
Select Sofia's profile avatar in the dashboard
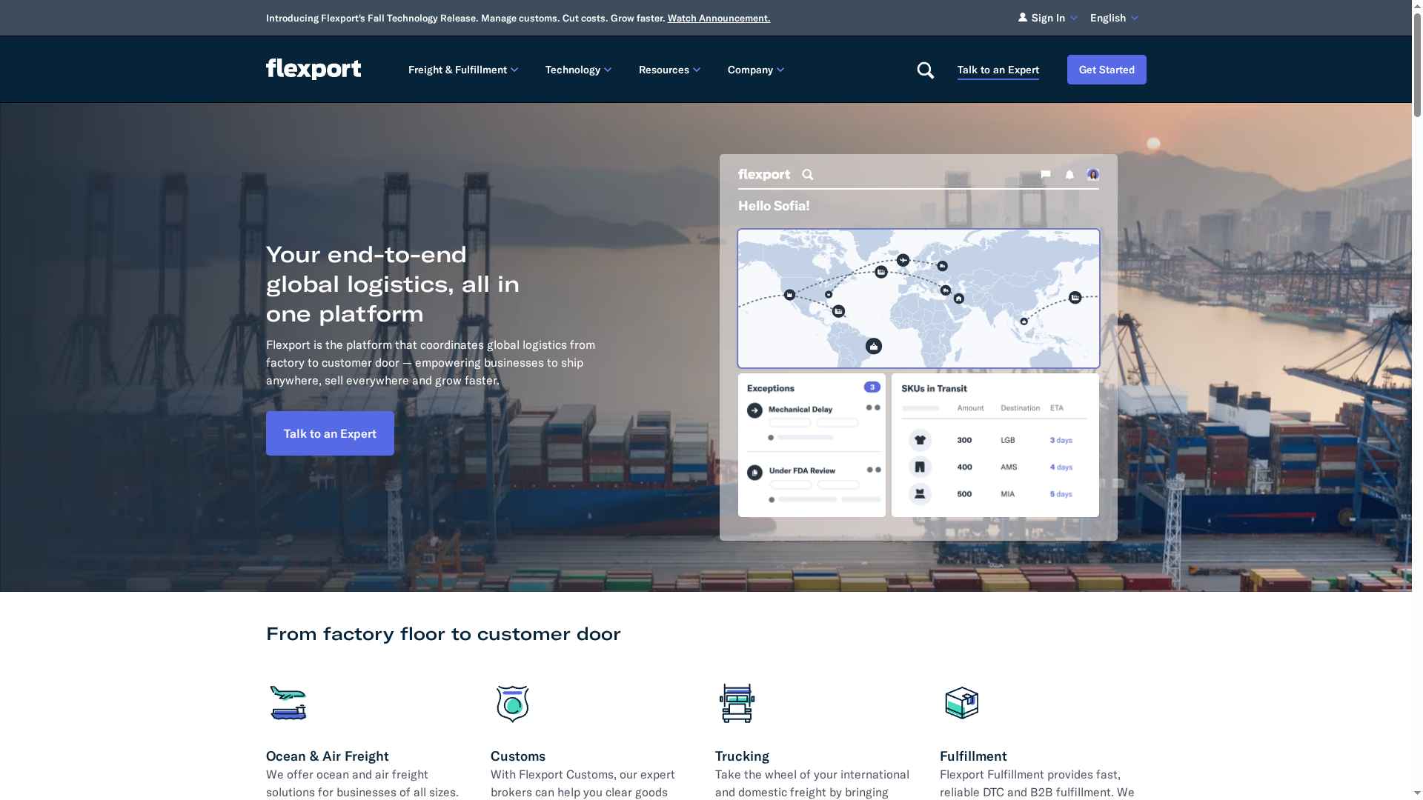pos(1092,175)
